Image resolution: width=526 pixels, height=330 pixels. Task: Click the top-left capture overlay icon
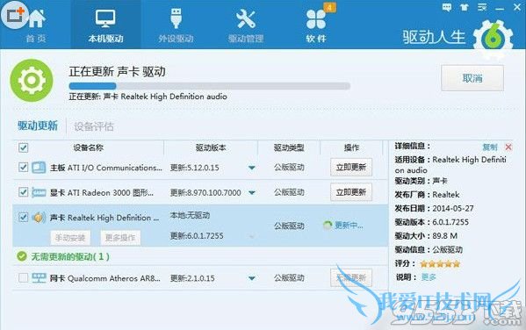tap(15, 15)
